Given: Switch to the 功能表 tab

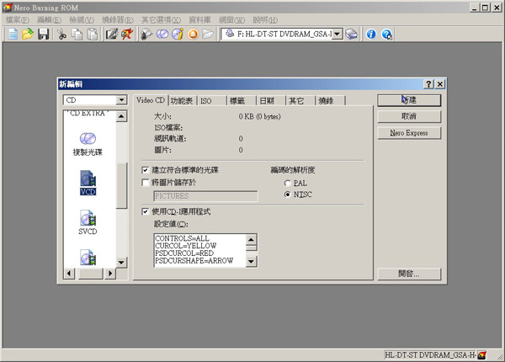Looking at the screenshot, I should click(x=182, y=101).
